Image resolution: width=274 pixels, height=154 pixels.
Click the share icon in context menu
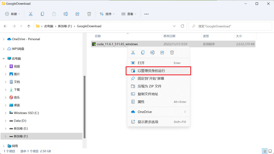click(x=162, y=53)
